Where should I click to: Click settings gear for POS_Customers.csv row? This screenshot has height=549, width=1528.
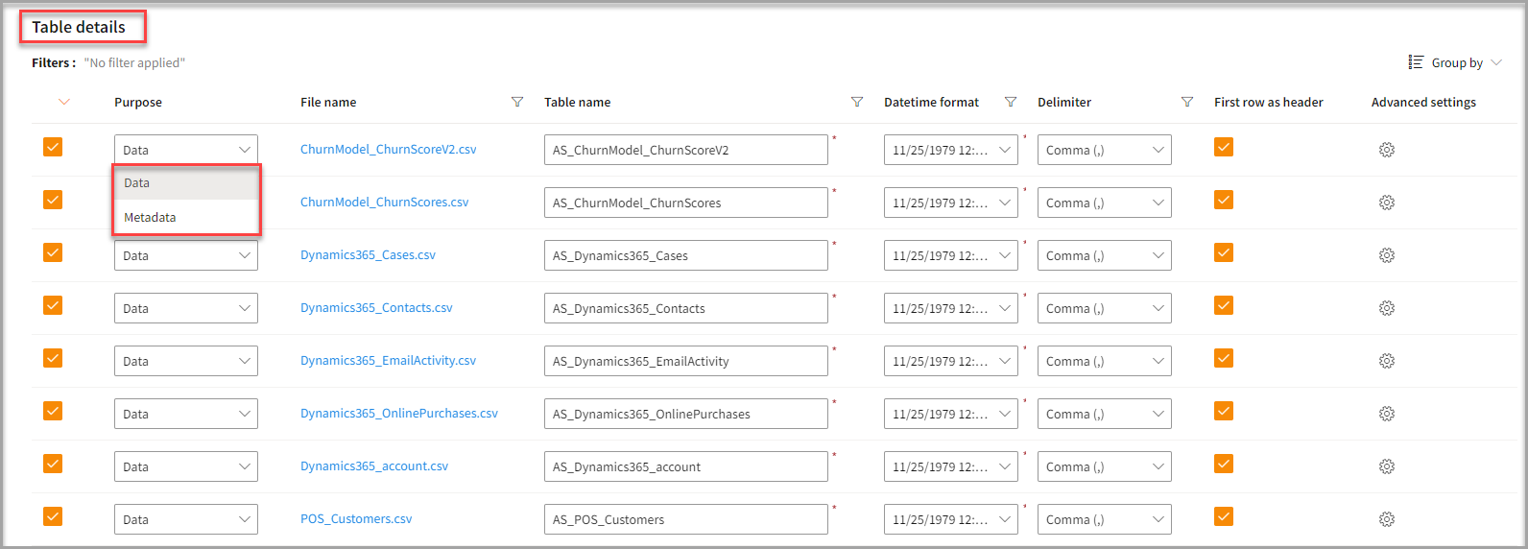coord(1386,519)
